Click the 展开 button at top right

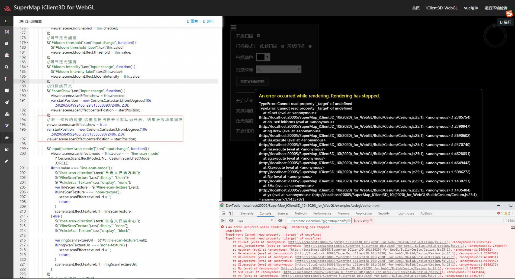click(x=506, y=22)
